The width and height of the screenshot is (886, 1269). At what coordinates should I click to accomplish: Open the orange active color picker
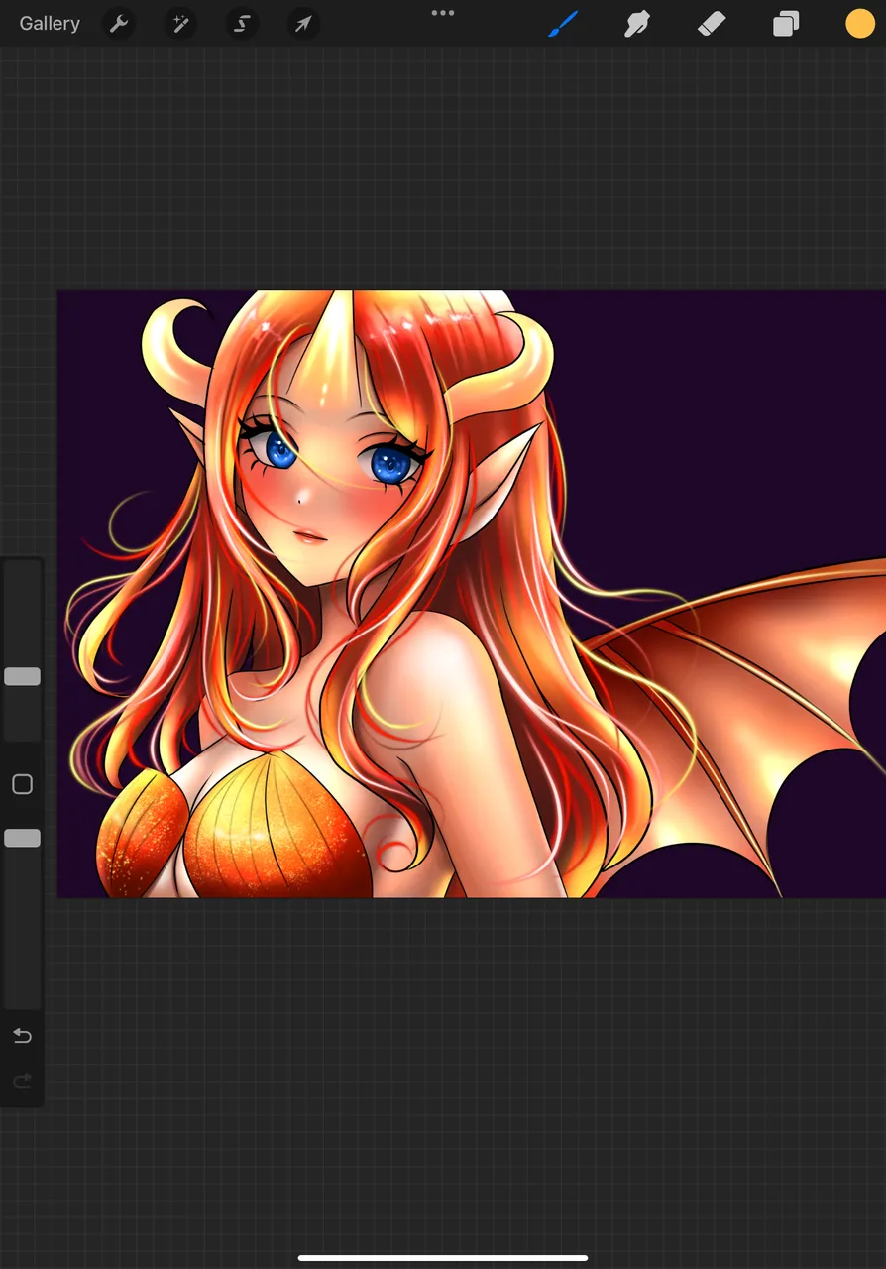[x=860, y=24]
